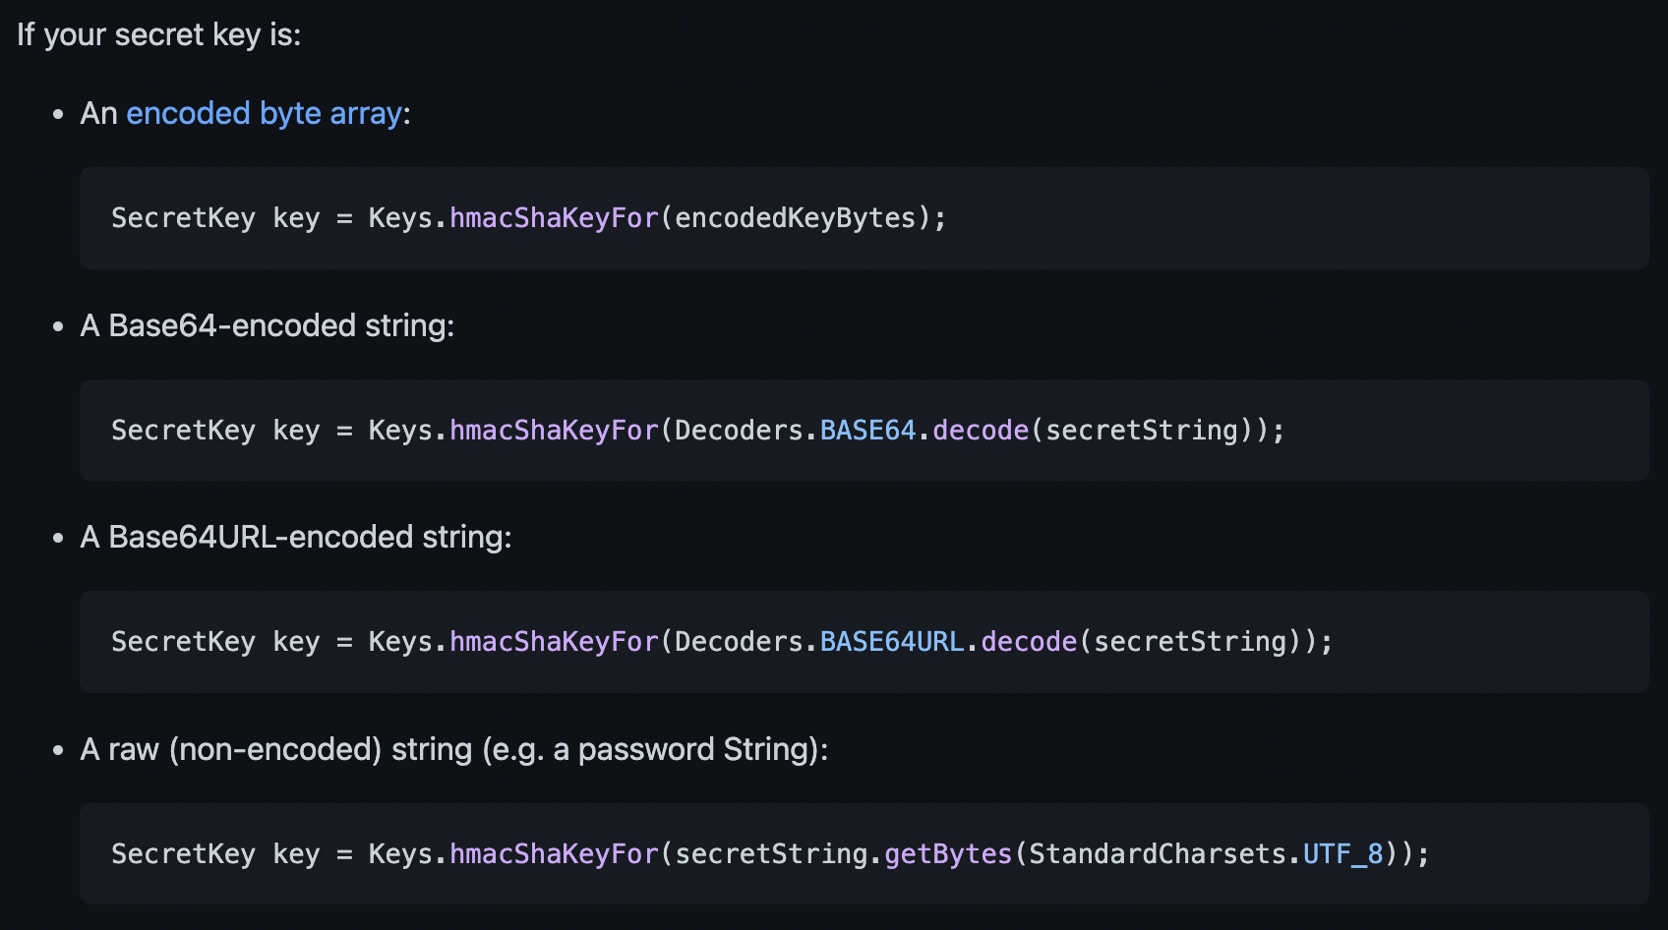The width and height of the screenshot is (1668, 930).
Task: Click "encodedKeyBytes" in the first code snippet
Action: [795, 218]
